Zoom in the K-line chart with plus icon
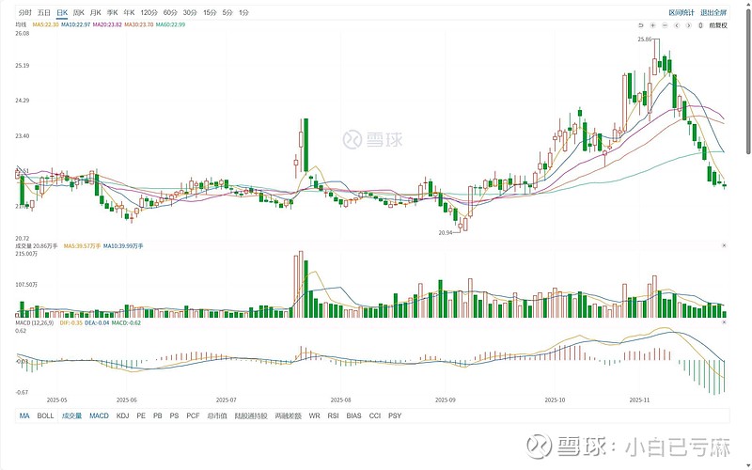The height and width of the screenshot is (470, 752). point(652,25)
